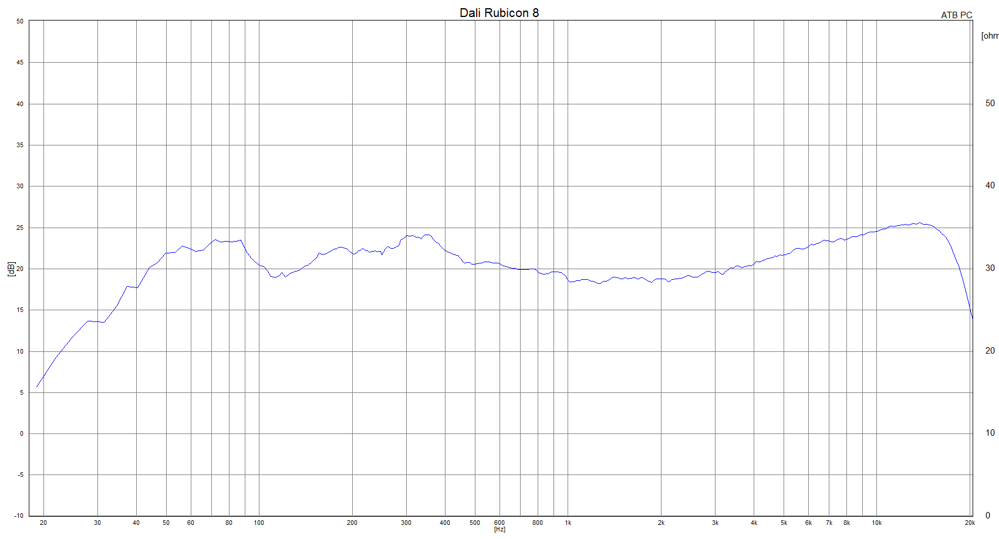
Task: Pick the 4k frequency label
Action: pos(754,523)
